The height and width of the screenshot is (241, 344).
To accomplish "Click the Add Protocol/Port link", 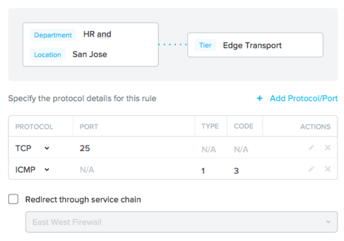I will tap(304, 98).
